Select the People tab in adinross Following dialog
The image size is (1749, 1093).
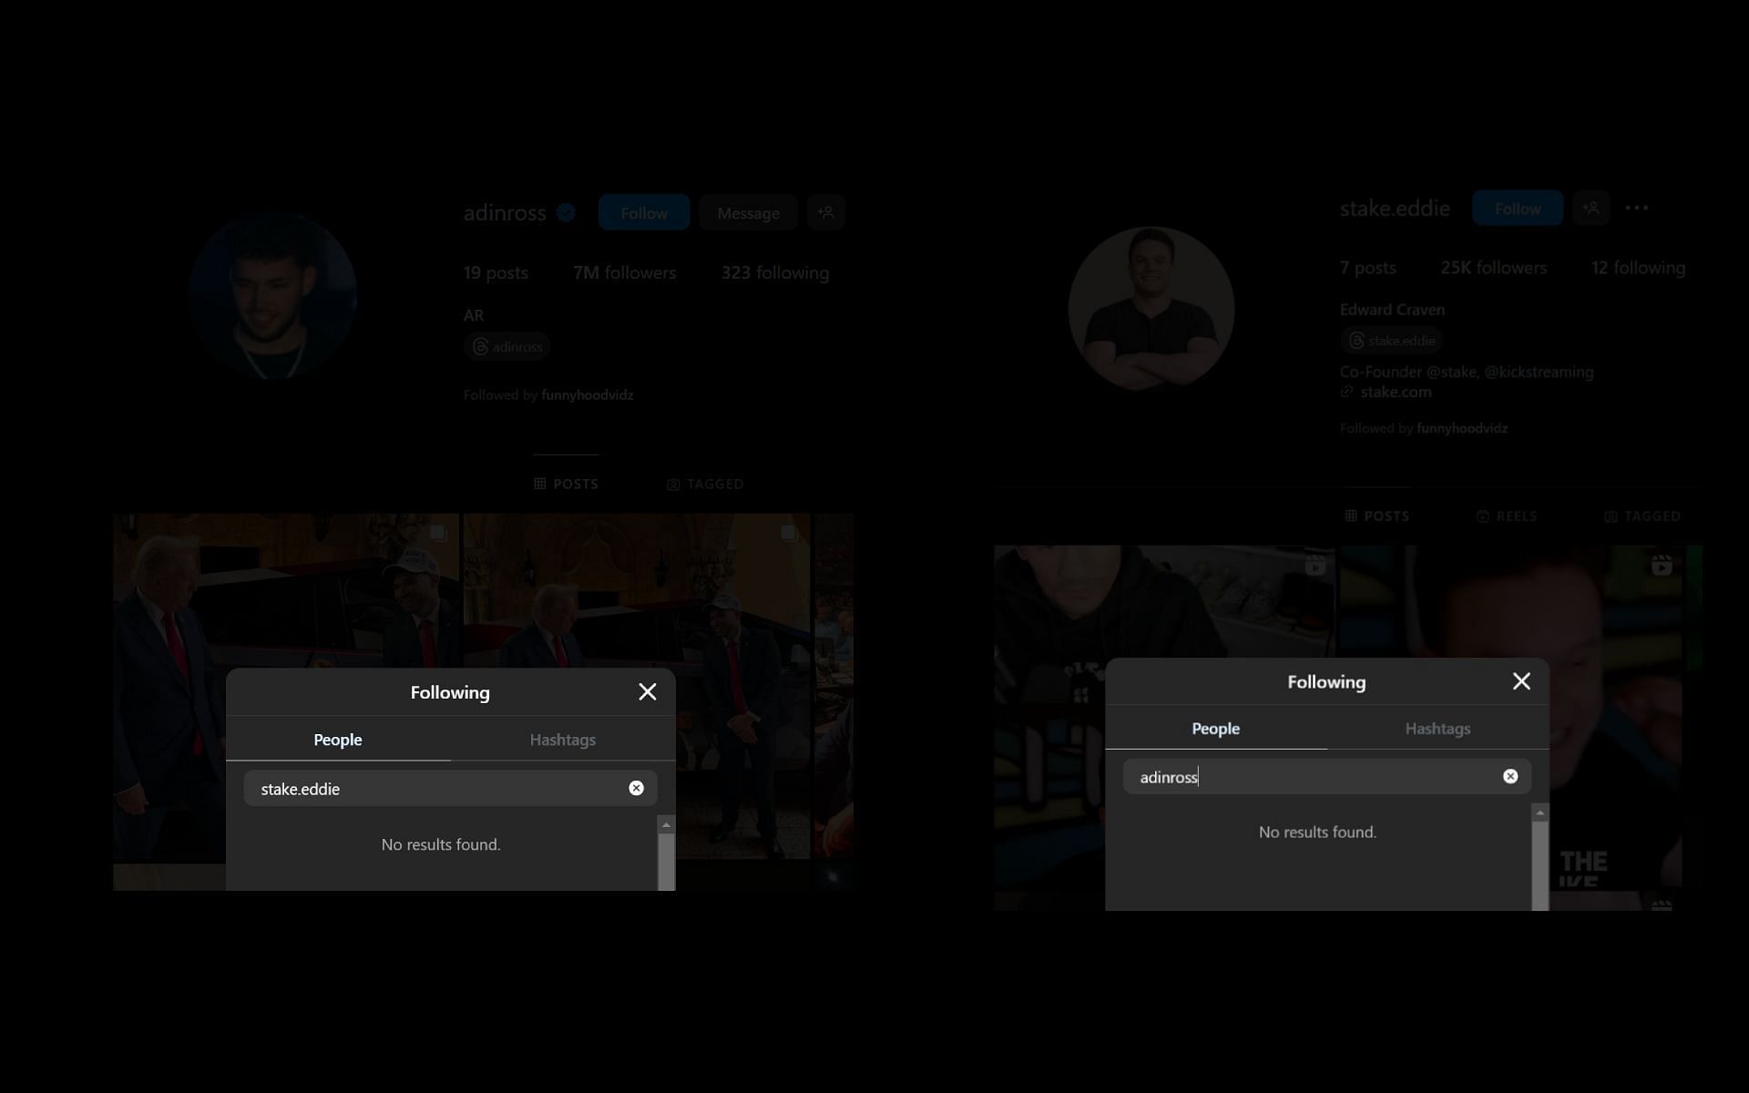pyautogui.click(x=337, y=740)
